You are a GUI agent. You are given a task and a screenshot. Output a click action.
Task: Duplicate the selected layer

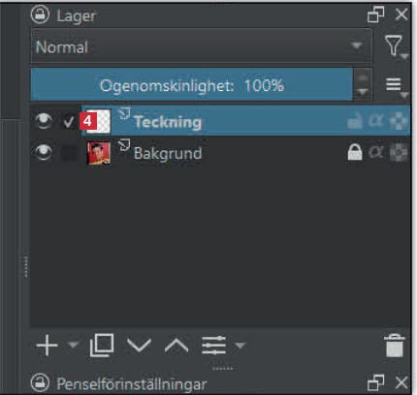[x=102, y=346]
